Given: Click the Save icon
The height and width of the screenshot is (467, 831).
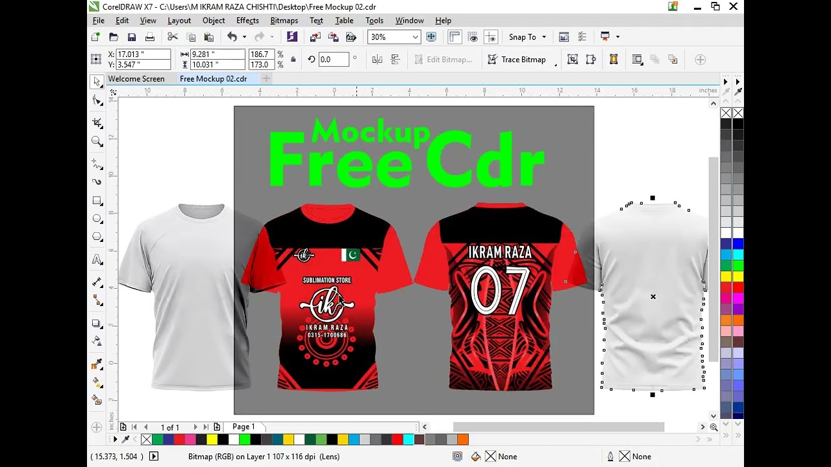Looking at the screenshot, I should [x=132, y=37].
